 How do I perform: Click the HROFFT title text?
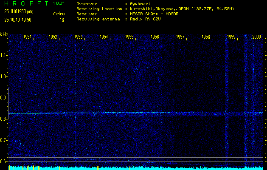tap(26, 3)
